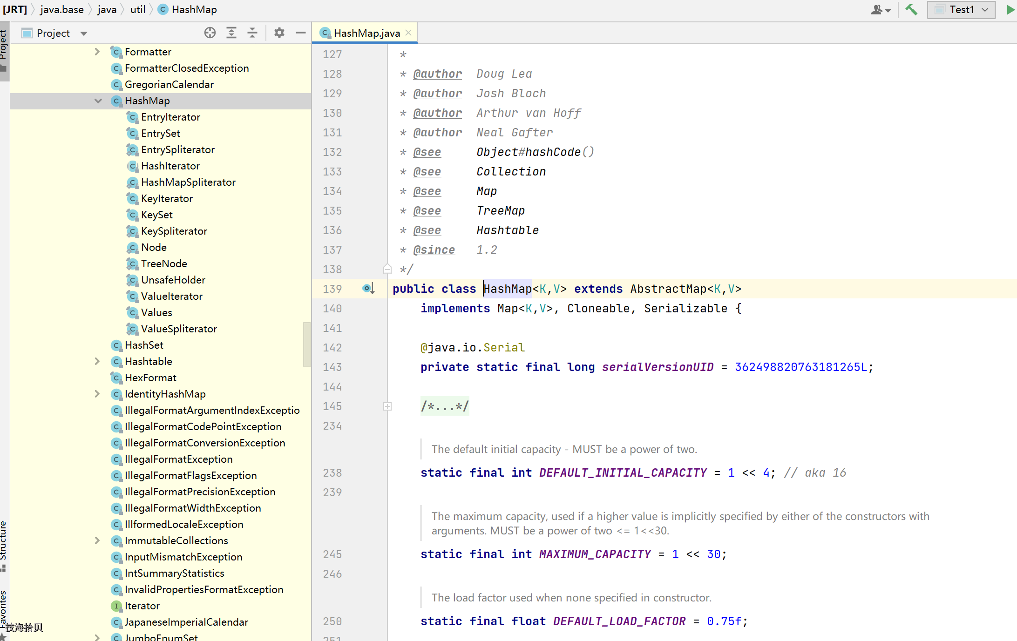
Task: Switch to the HashMap.java editor tab
Action: pos(365,33)
